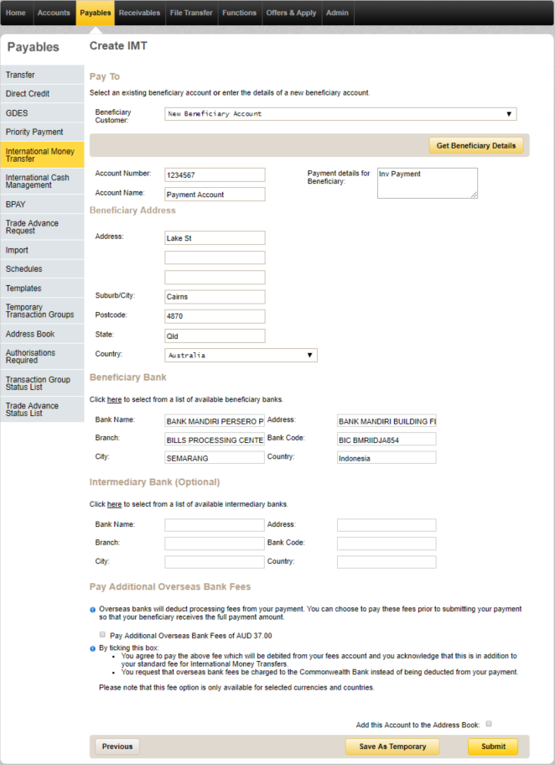Click 'here' link for intermediary banks list
Image resolution: width=555 pixels, height=765 pixels.
114,504
